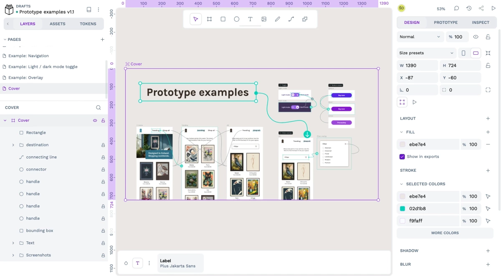The height and width of the screenshot is (276, 501).
Task: Hide the Cover board layer
Action: pos(95,120)
